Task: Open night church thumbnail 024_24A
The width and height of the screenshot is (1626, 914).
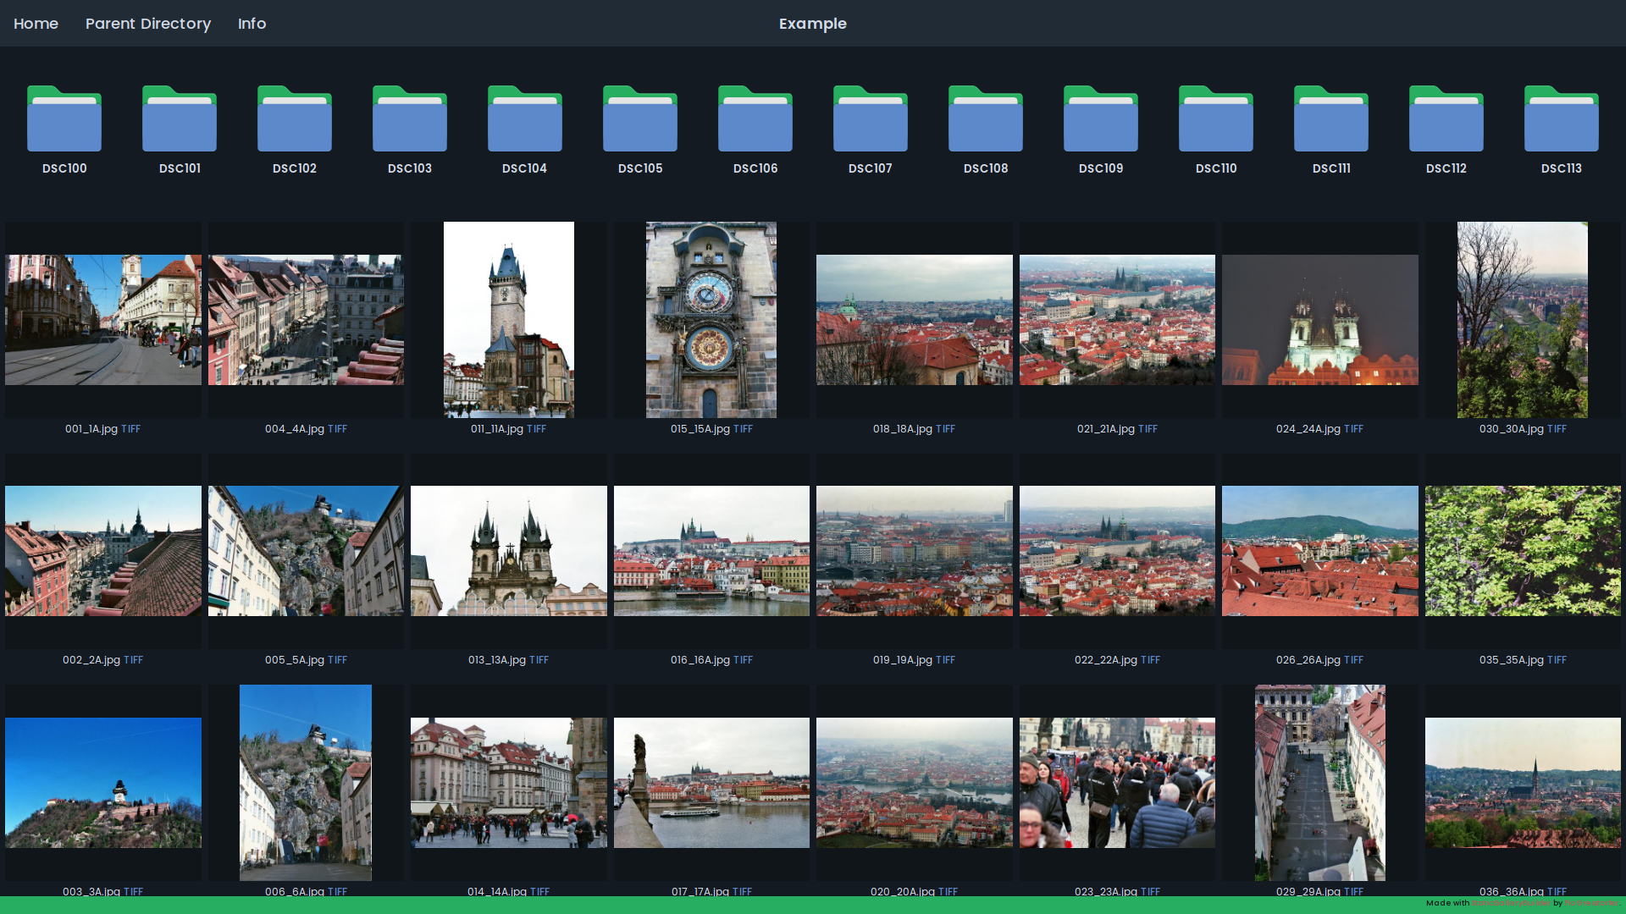Action: (1319, 320)
